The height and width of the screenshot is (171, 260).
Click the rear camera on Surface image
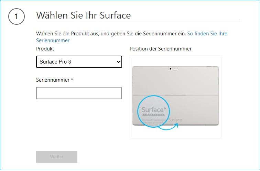pos(171,69)
